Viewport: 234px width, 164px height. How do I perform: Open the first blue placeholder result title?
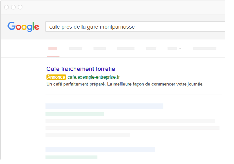[x=104, y=106]
